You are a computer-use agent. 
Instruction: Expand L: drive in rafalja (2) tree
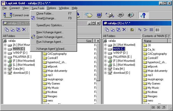[x=5, y=65]
